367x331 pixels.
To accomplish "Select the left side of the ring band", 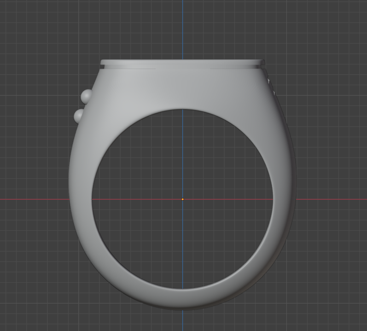I will [81, 199].
